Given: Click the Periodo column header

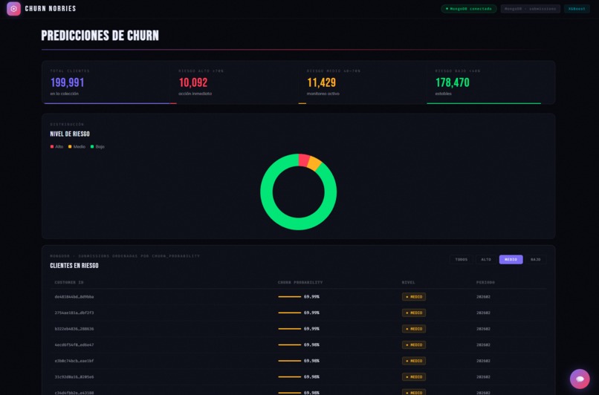Looking at the screenshot, I should (485, 282).
